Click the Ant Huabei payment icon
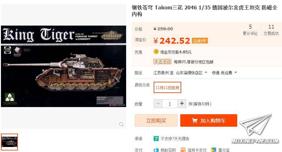This screenshot has width=282, height=152. [x=156, y=150]
